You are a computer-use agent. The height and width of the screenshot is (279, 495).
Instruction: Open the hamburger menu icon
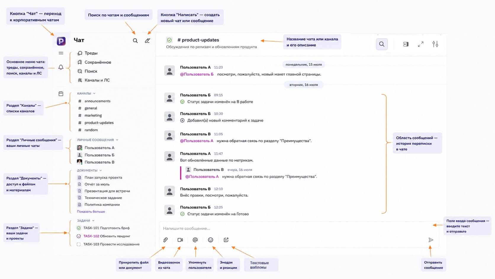click(61, 53)
